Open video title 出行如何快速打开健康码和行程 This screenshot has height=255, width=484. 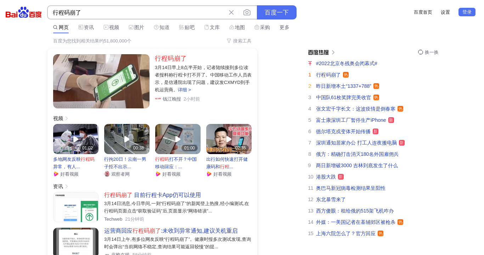[227, 163]
